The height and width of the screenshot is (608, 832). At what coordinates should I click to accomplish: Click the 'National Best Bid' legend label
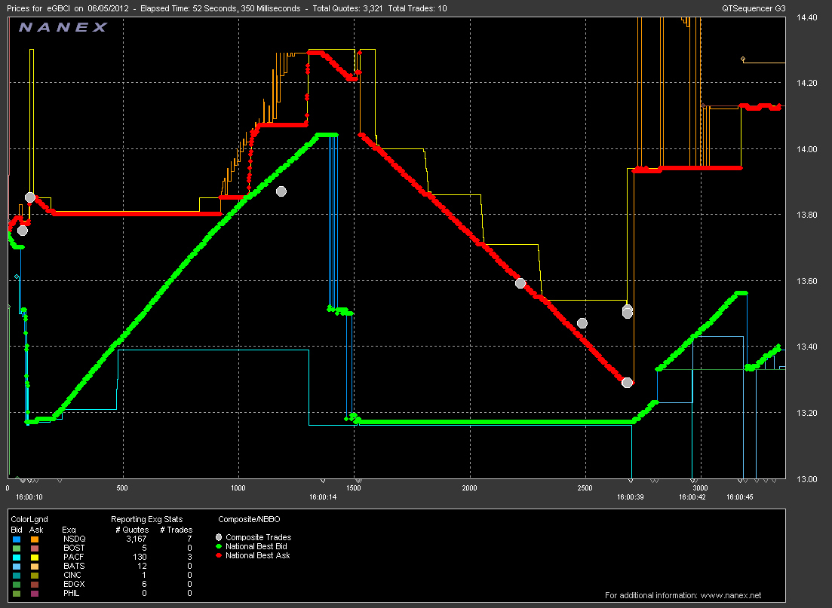click(256, 546)
